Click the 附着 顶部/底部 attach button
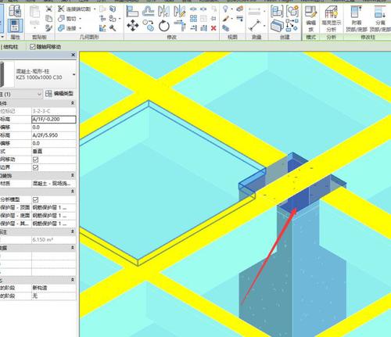This screenshot has height=337, width=391. click(357, 19)
